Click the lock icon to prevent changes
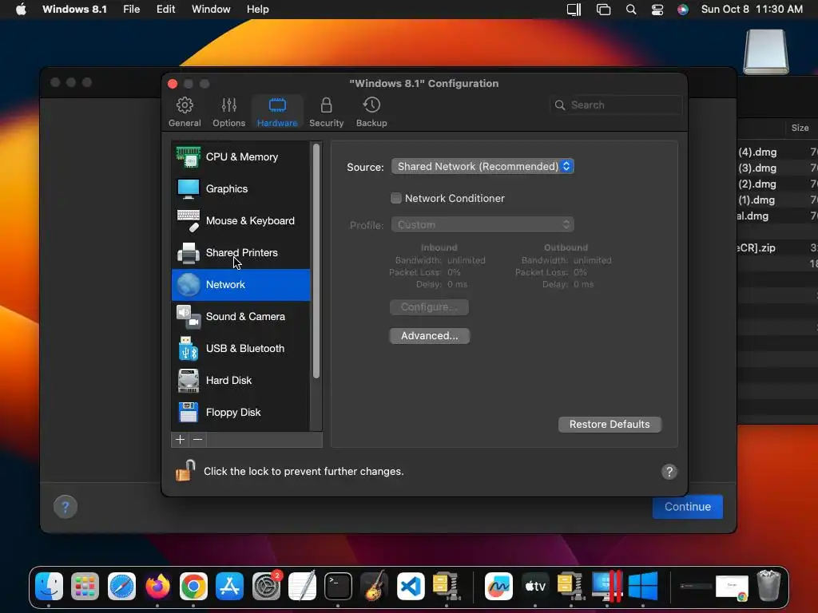 [x=185, y=471]
